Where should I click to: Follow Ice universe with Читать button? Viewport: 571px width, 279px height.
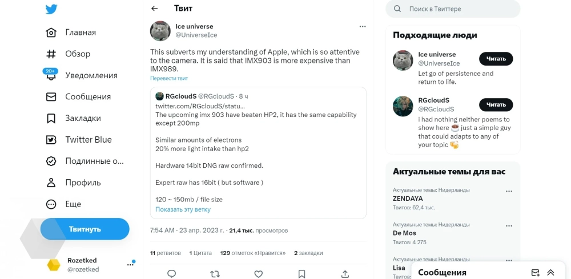tap(496, 59)
